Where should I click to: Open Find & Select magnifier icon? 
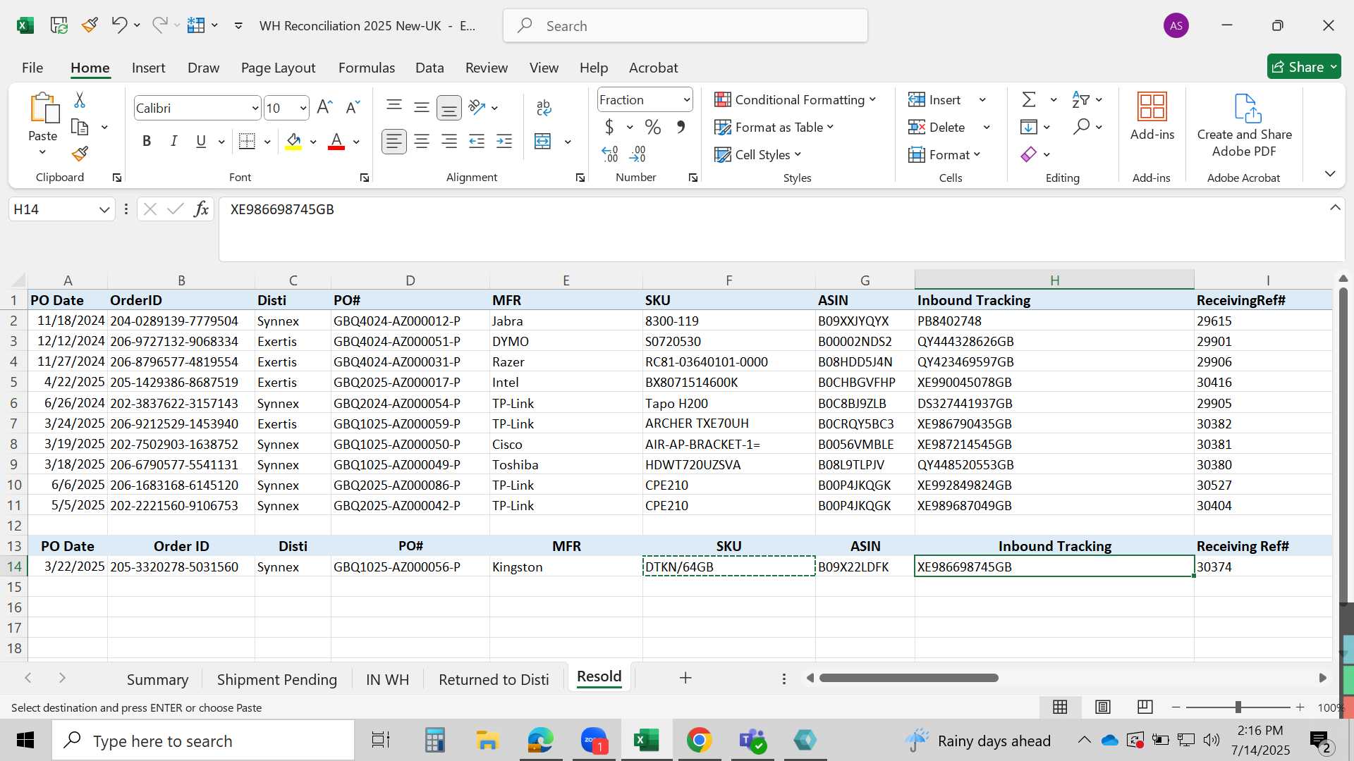1081,128
